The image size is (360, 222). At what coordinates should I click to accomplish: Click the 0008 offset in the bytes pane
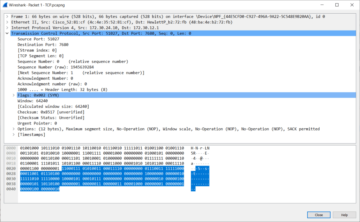click(x=11, y=153)
